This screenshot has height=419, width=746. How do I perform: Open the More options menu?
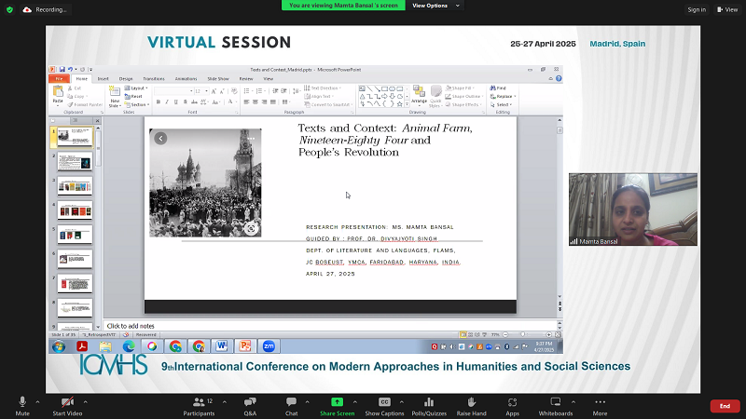(x=600, y=402)
